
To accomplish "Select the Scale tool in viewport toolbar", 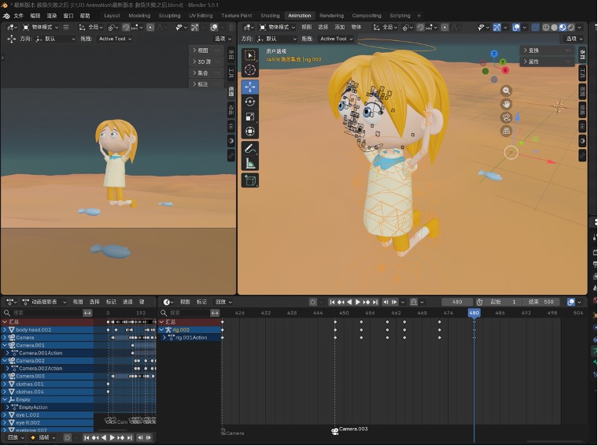I will 249,117.
